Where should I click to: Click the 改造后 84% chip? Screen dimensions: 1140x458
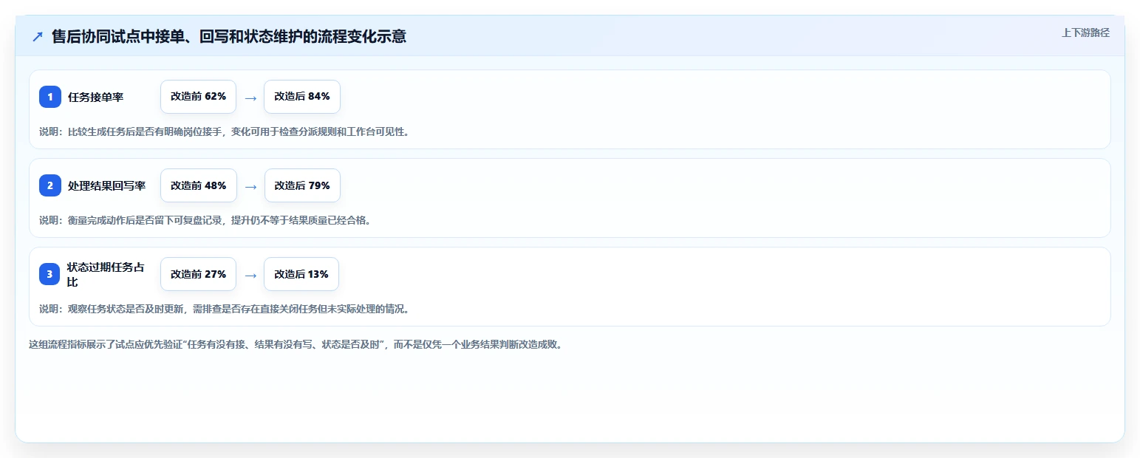coord(302,97)
